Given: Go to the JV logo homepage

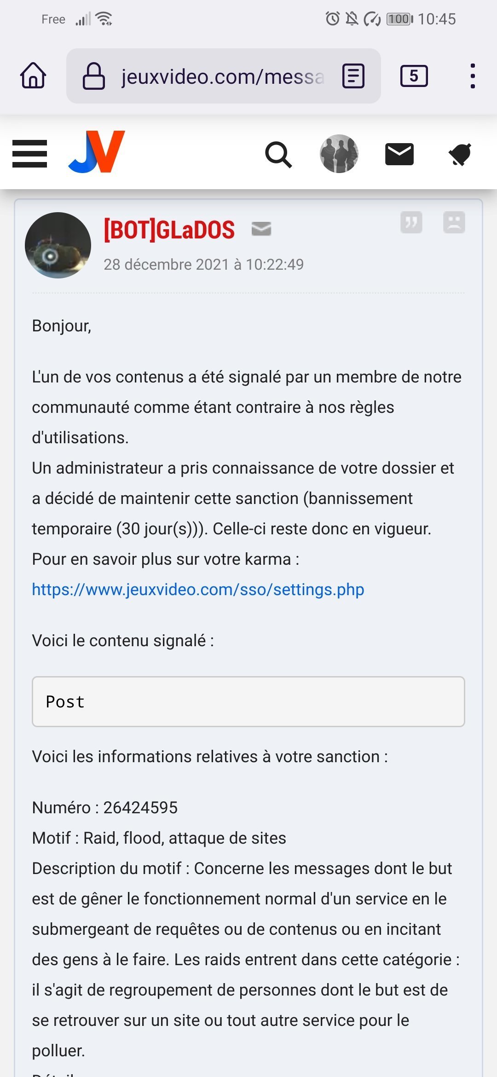Looking at the screenshot, I should (x=97, y=152).
